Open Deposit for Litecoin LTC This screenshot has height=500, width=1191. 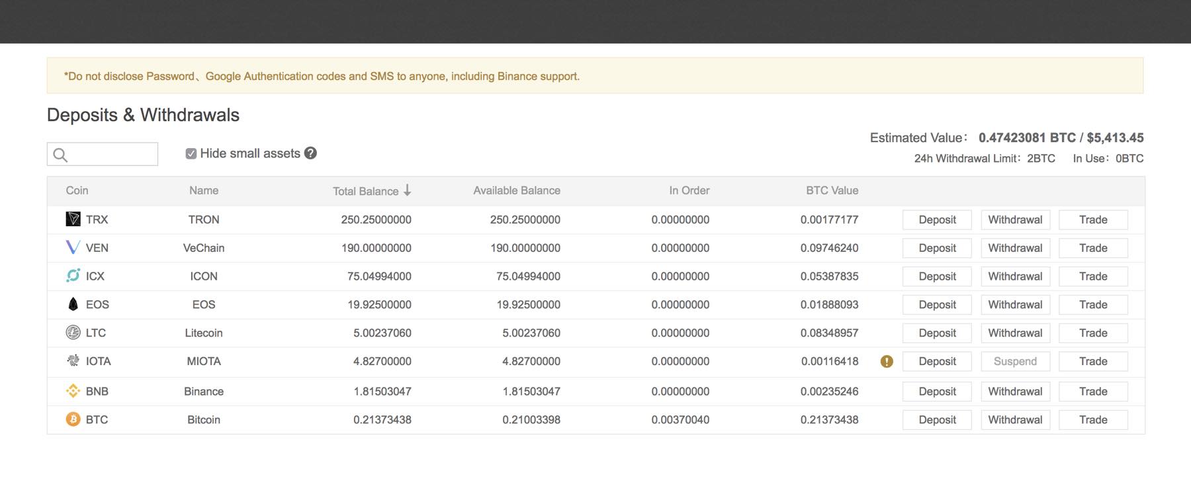click(937, 333)
